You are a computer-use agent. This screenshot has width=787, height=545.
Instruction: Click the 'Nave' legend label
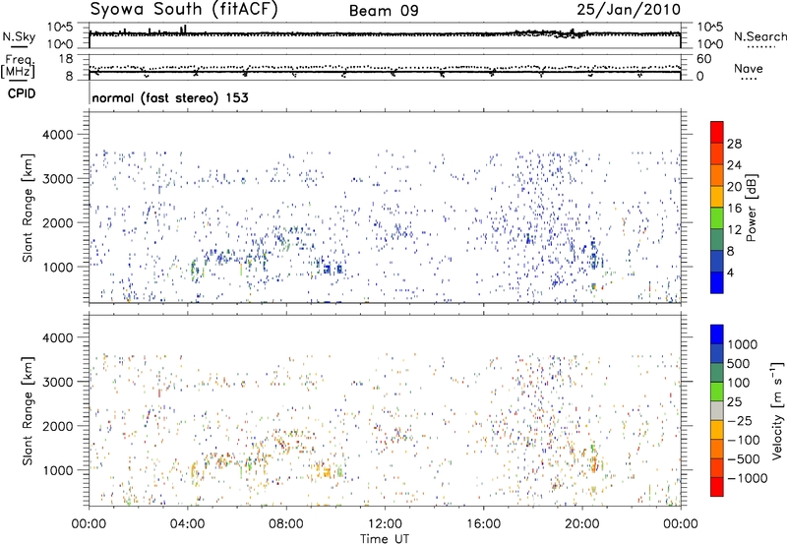pos(749,69)
